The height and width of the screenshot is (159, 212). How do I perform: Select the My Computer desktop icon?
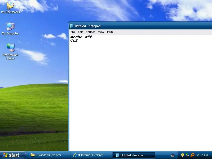(x=10, y=29)
